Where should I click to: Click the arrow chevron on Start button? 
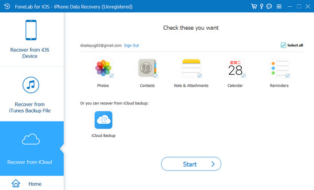click(x=213, y=164)
